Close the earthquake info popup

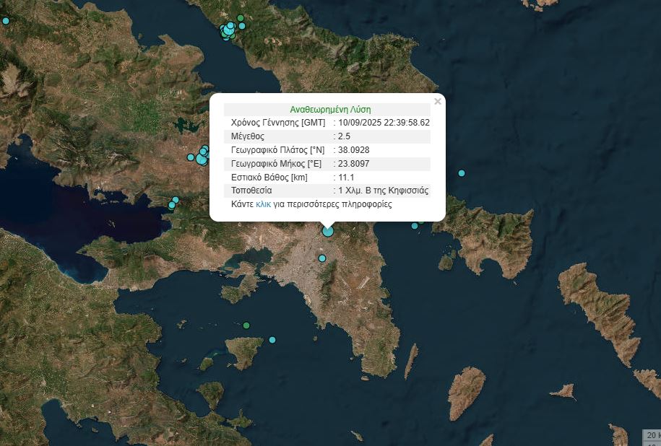click(x=437, y=102)
